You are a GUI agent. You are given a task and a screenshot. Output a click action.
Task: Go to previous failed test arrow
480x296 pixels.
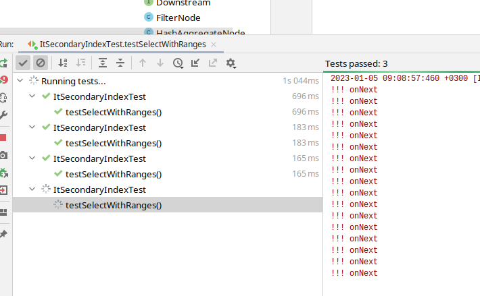143,63
